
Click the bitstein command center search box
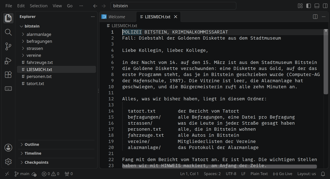[173, 6]
